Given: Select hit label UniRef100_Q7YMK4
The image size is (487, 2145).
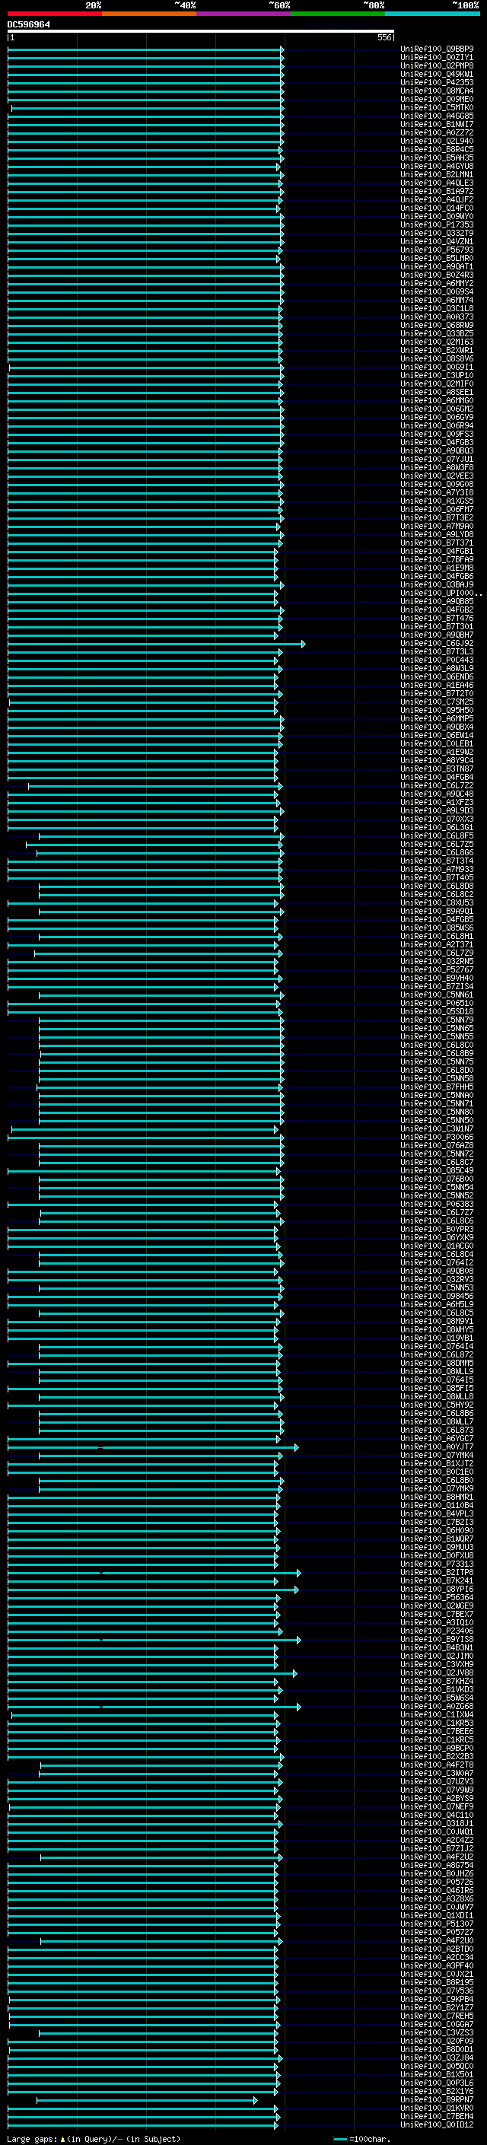Looking at the screenshot, I should click(437, 1456).
